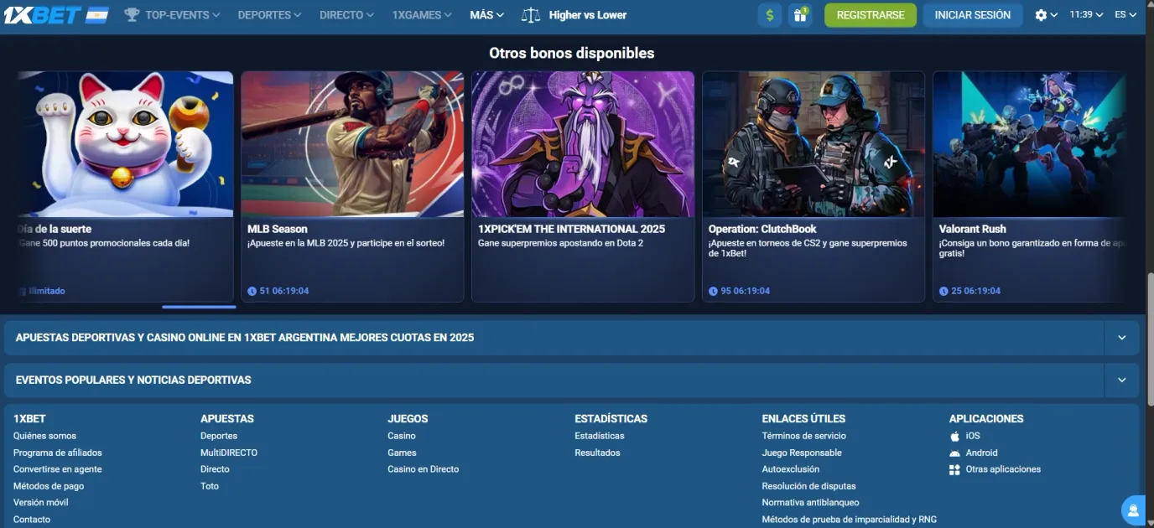Click the Android robot icon
The image size is (1154, 528).
[x=954, y=453]
